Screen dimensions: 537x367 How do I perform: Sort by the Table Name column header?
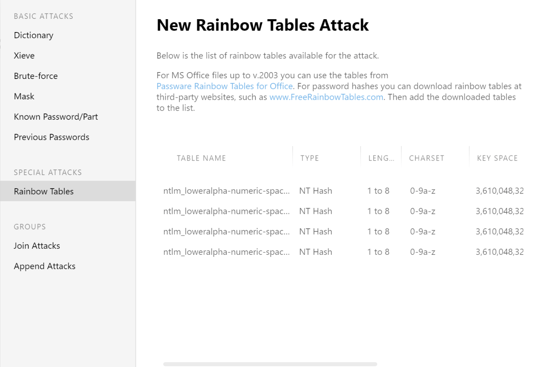coord(201,158)
